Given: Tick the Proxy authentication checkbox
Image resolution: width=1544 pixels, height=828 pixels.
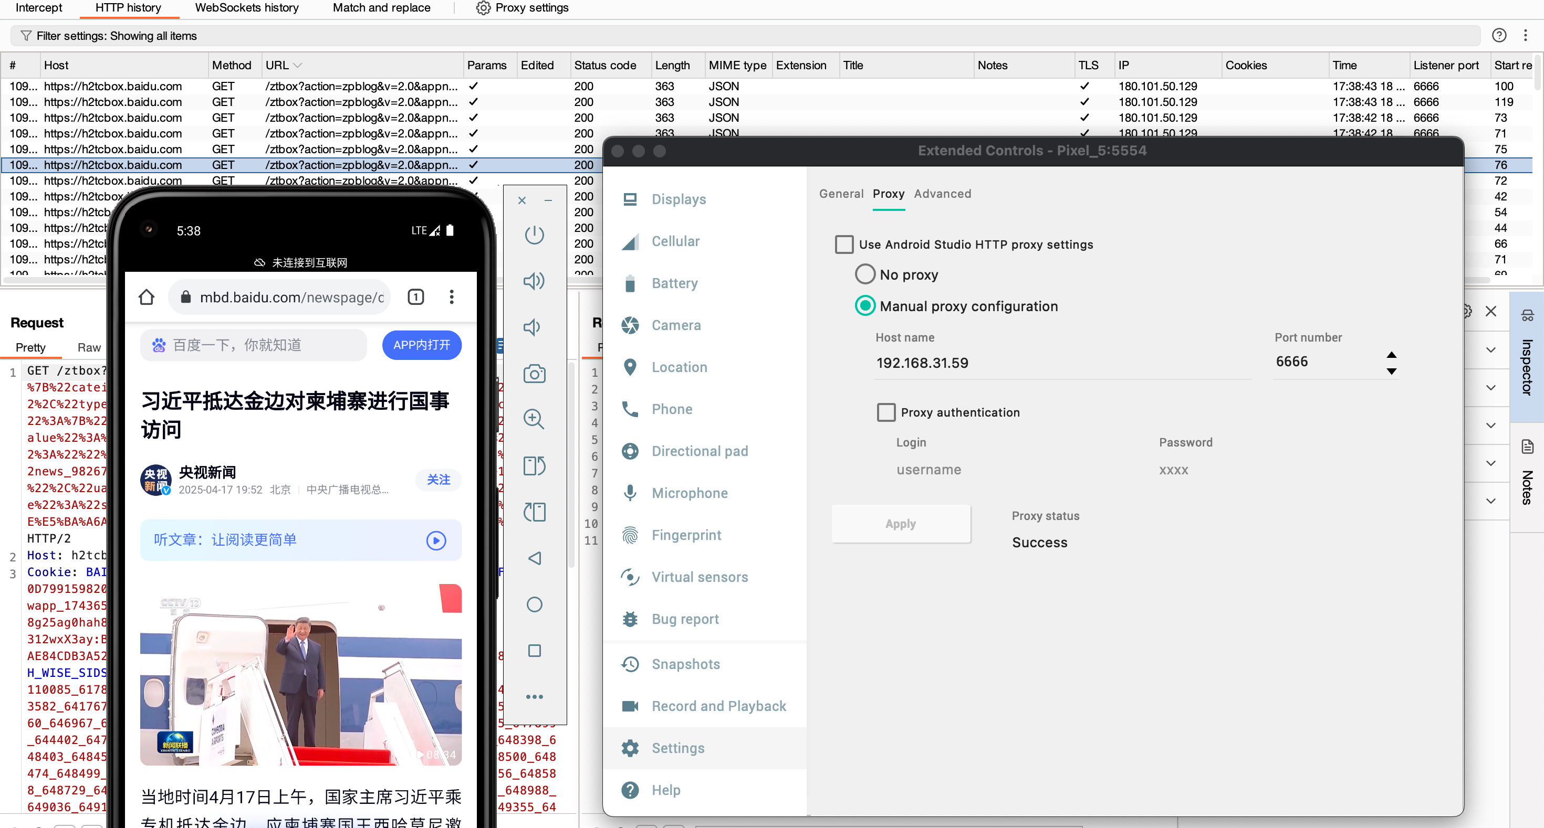Looking at the screenshot, I should tap(886, 412).
